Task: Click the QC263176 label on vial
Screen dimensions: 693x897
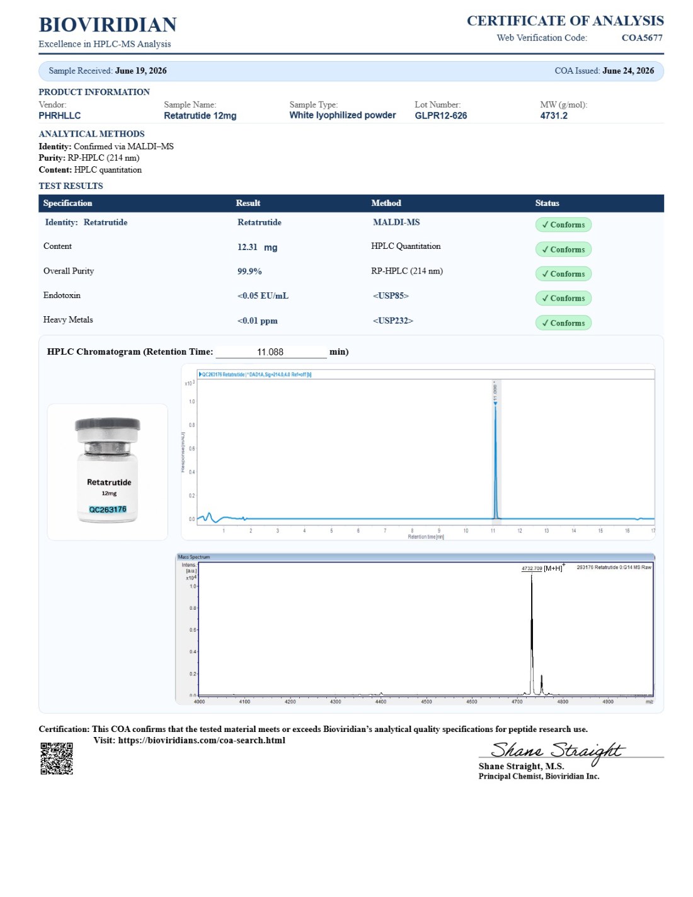Action: [108, 510]
